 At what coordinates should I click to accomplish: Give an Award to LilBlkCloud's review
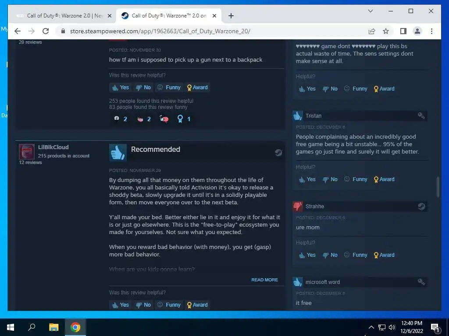[197, 305]
